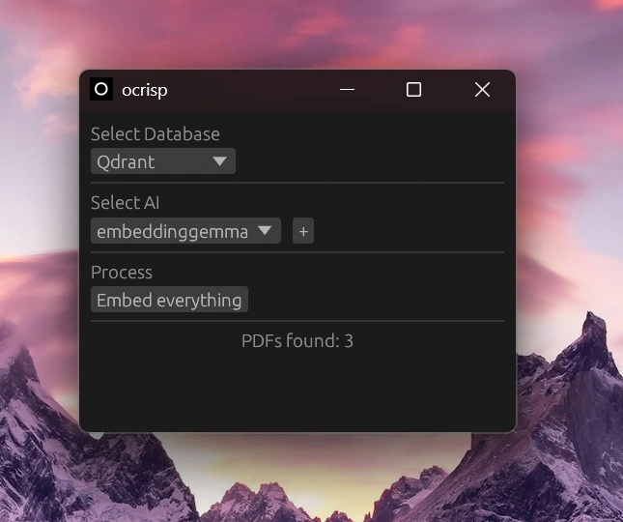Maximize the ocrisp window
This screenshot has width=623, height=522.
[413, 90]
